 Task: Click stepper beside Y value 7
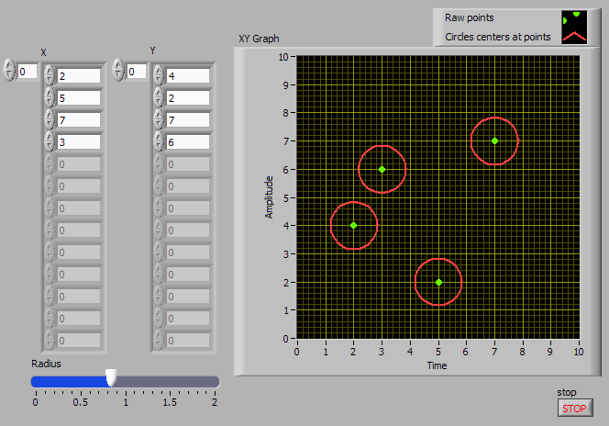(158, 120)
